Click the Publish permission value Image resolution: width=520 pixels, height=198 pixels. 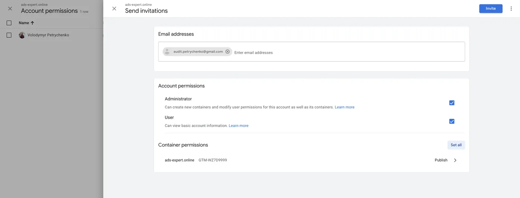pos(441,160)
